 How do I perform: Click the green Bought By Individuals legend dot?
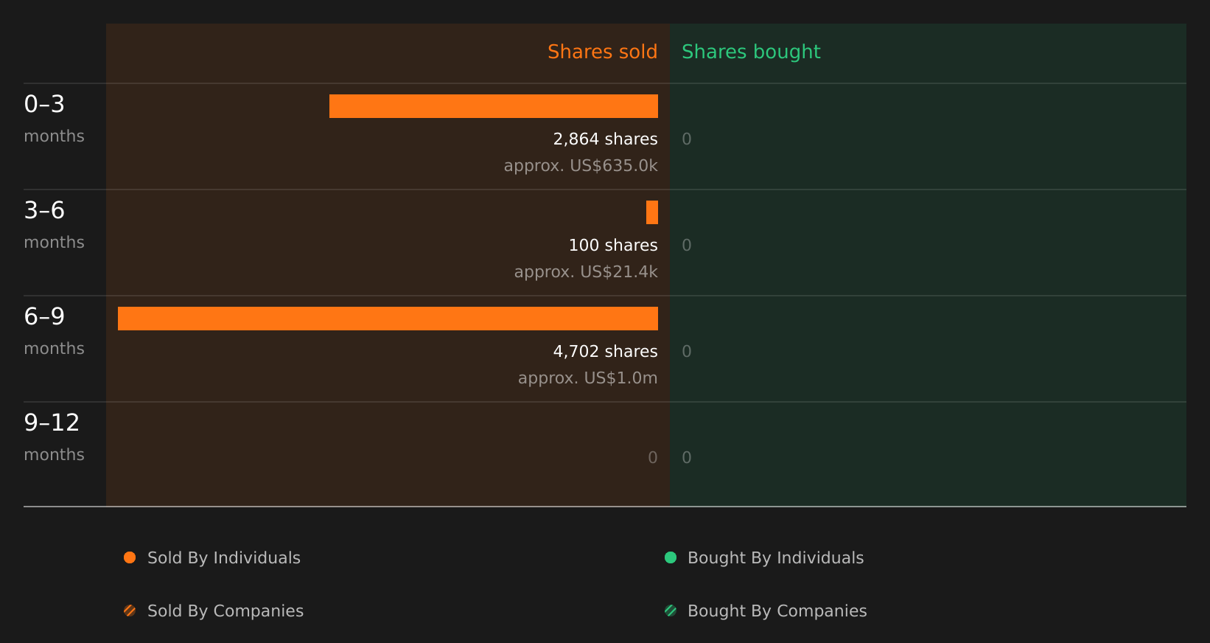pos(671,557)
